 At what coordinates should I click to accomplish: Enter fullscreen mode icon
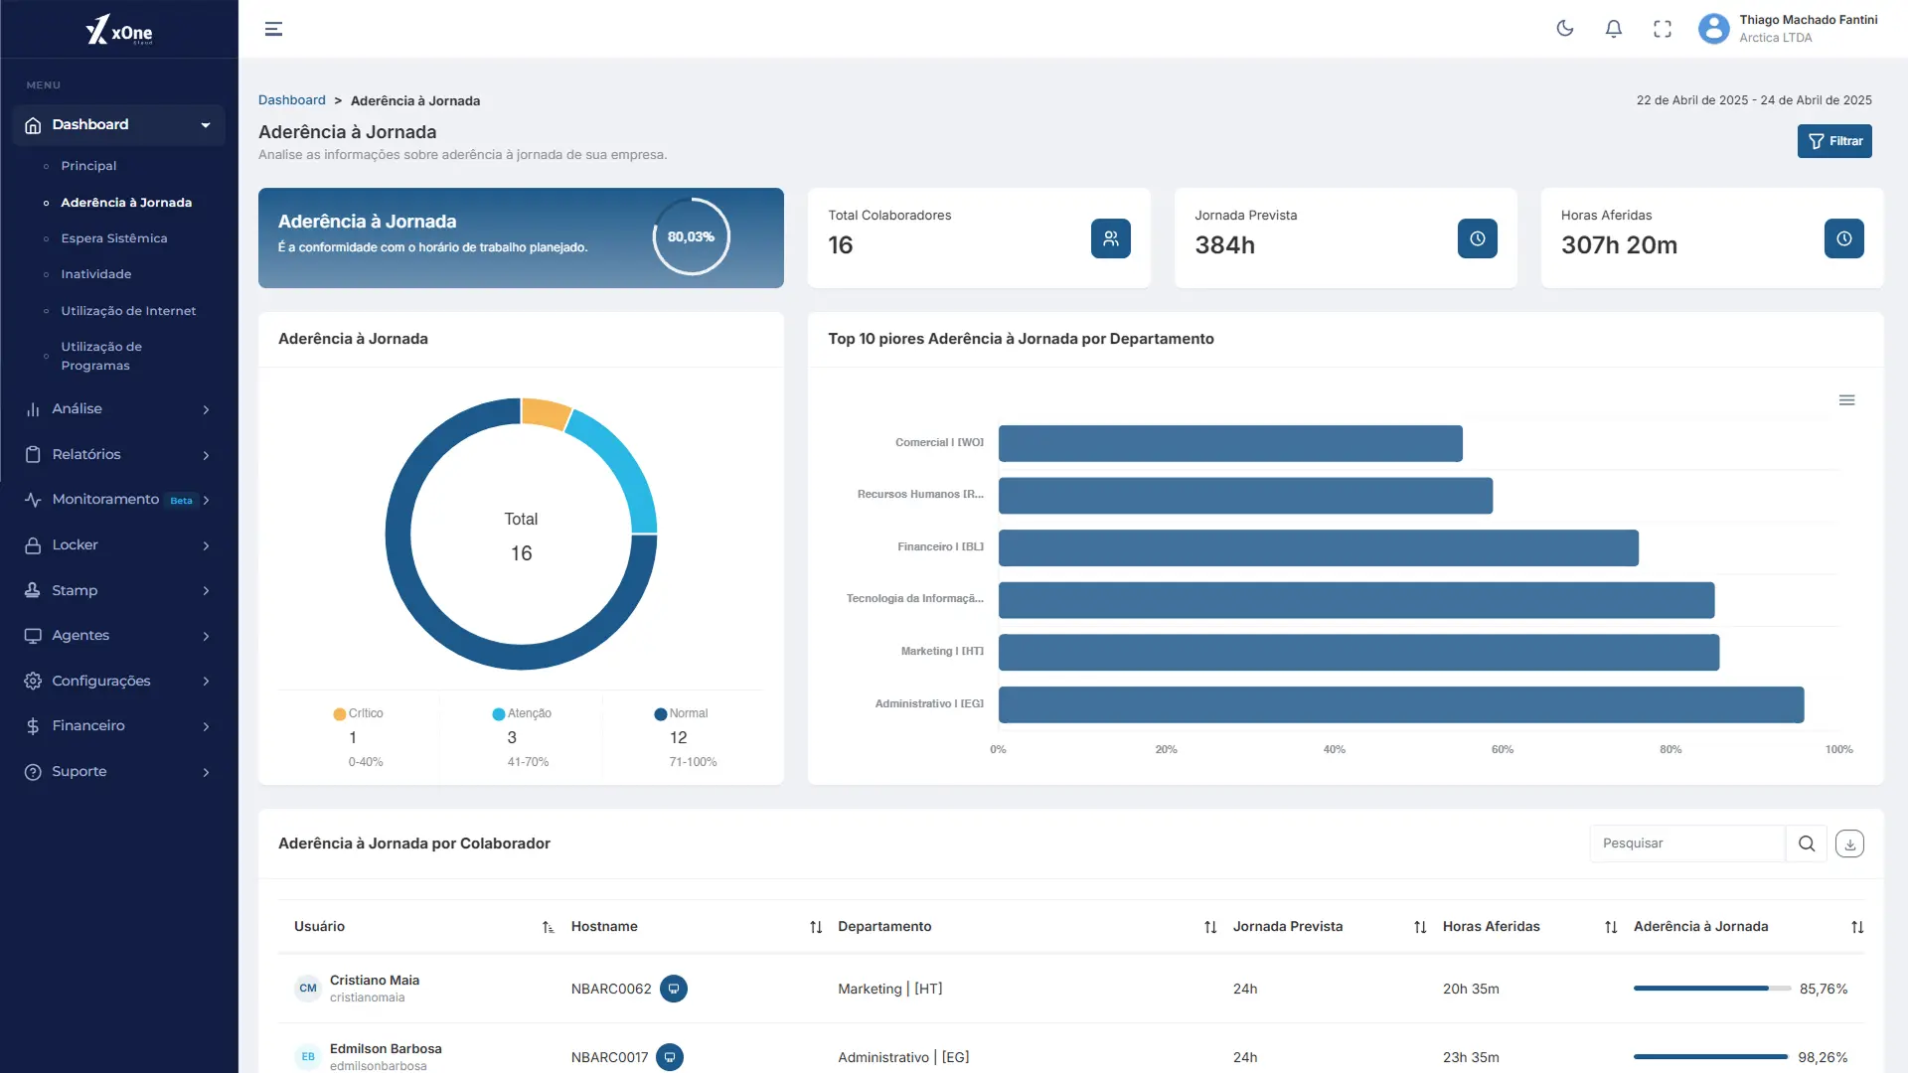coord(1663,29)
